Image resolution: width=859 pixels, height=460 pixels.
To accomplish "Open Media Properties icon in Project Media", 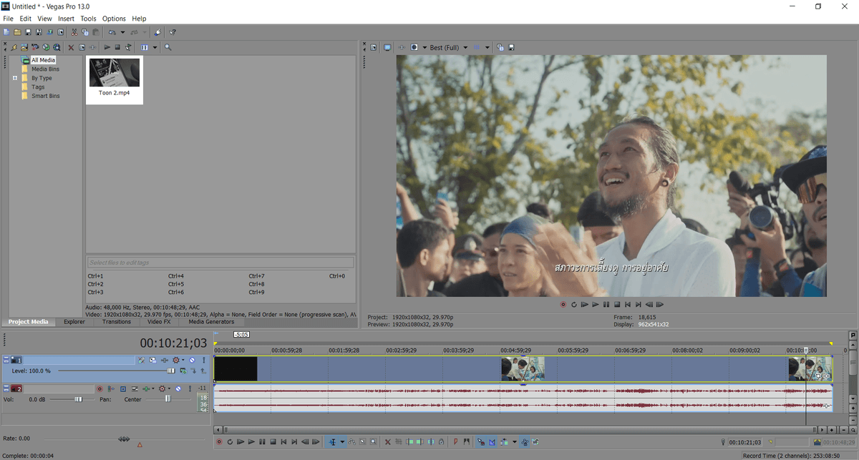I will pyautogui.click(x=82, y=47).
